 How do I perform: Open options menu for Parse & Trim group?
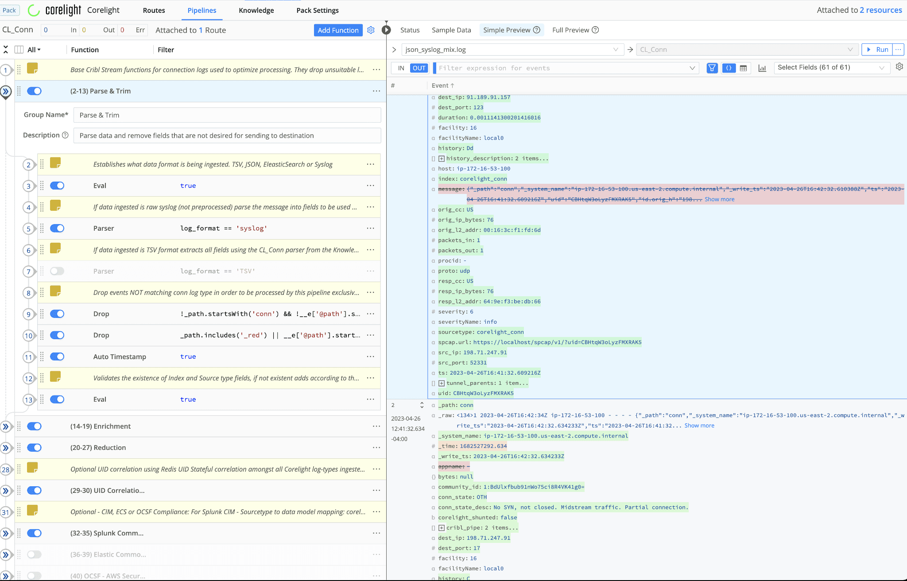(x=376, y=91)
